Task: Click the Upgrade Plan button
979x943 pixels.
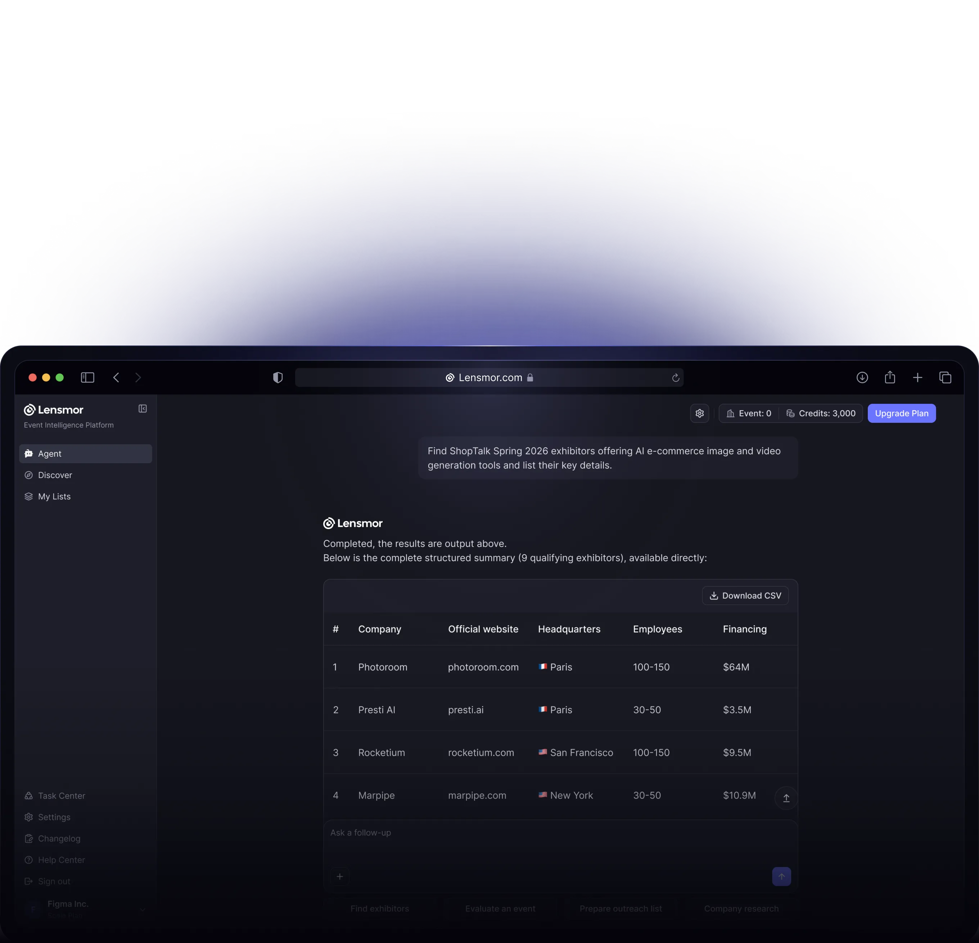Action: 901,413
